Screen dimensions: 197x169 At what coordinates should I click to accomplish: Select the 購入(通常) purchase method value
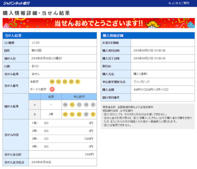(x=141, y=74)
